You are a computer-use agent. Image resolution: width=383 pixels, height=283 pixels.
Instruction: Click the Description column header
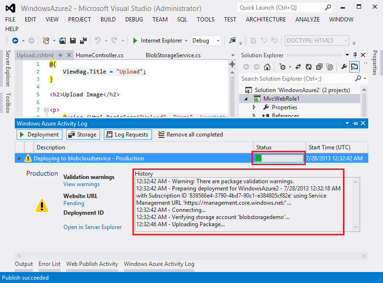(143, 147)
